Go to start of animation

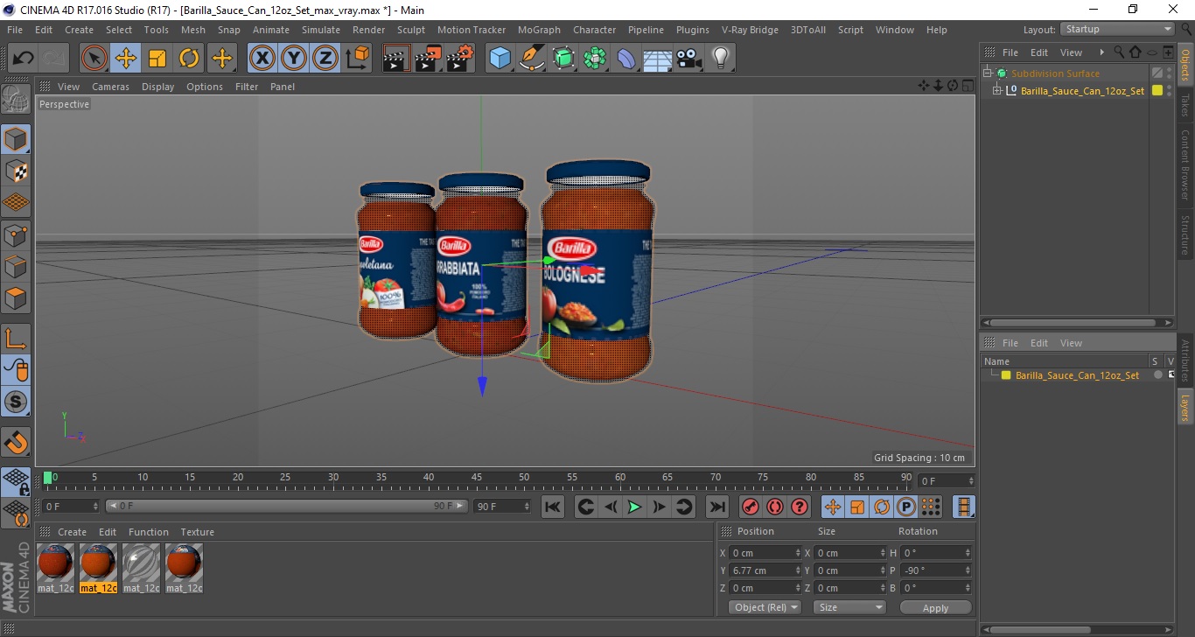[x=552, y=507]
